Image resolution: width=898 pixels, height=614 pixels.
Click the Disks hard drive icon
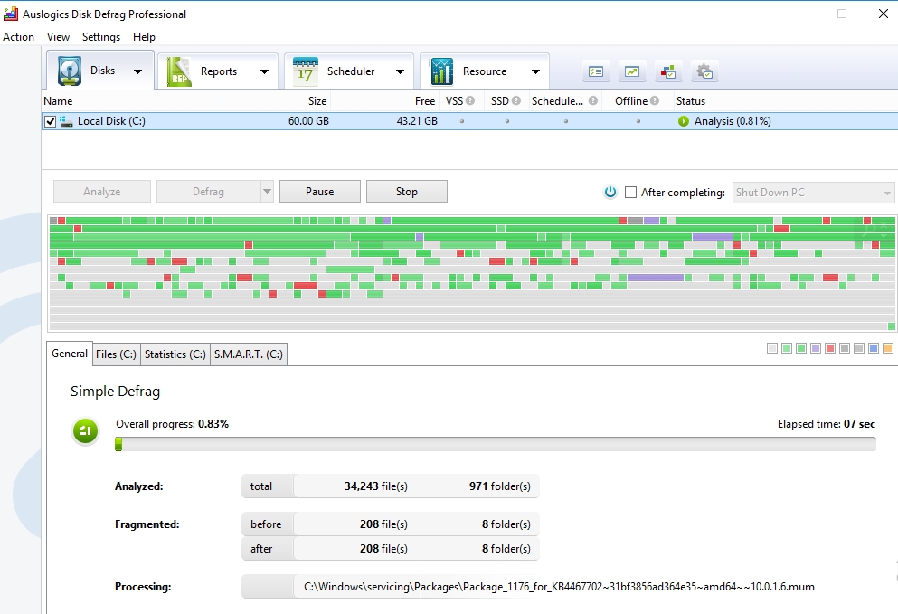pos(70,71)
